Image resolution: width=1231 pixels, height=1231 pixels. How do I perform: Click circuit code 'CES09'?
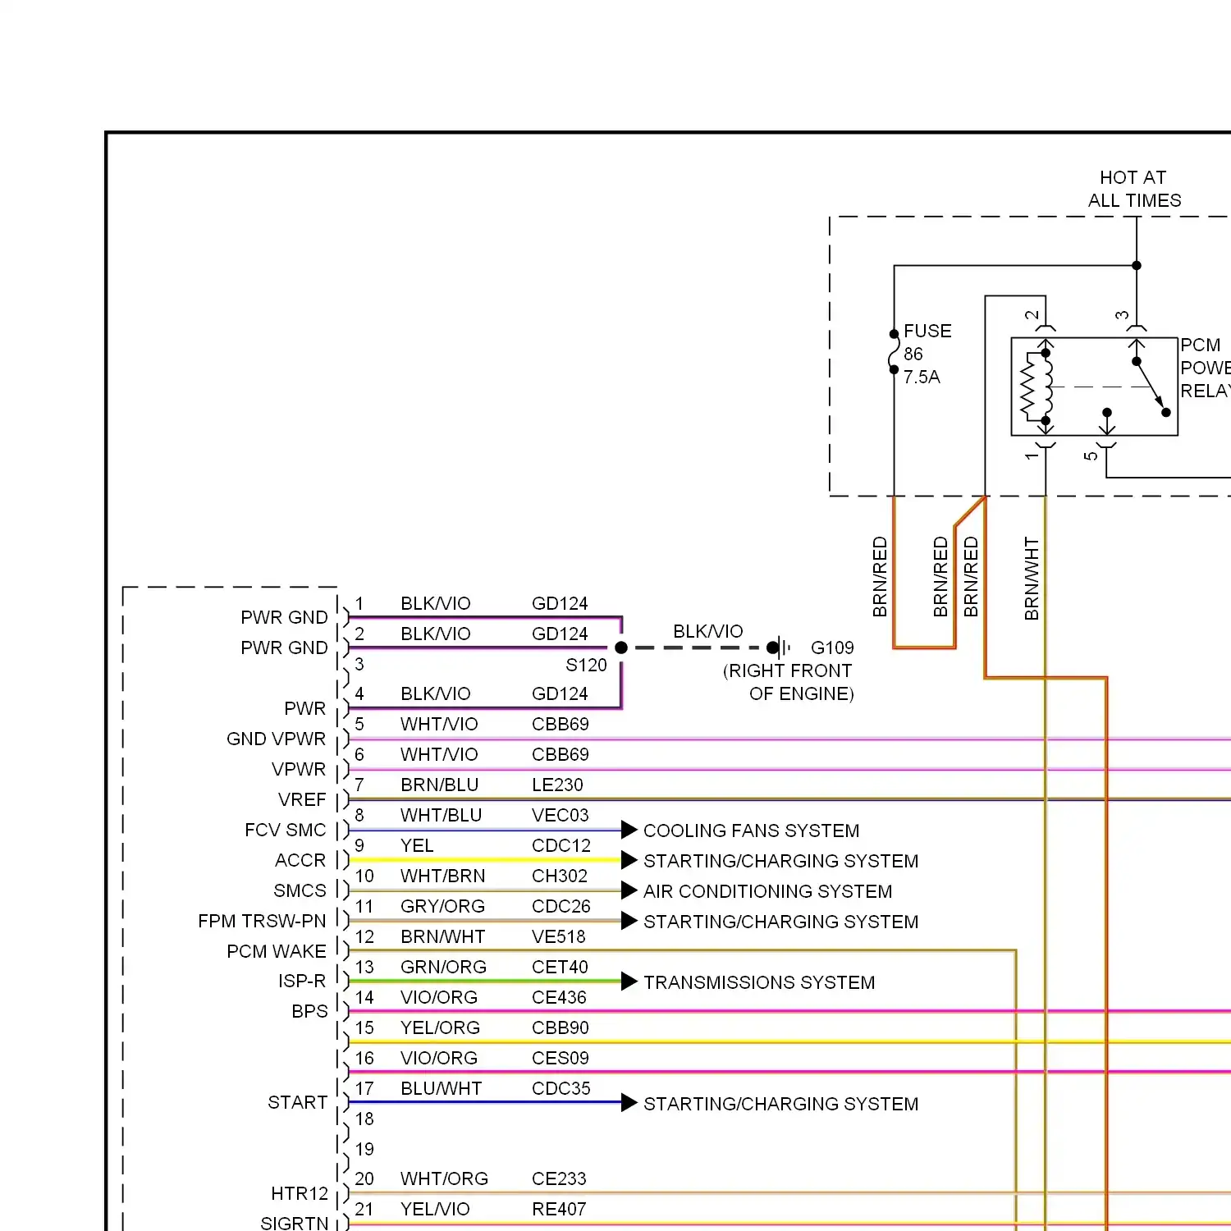560,1058
